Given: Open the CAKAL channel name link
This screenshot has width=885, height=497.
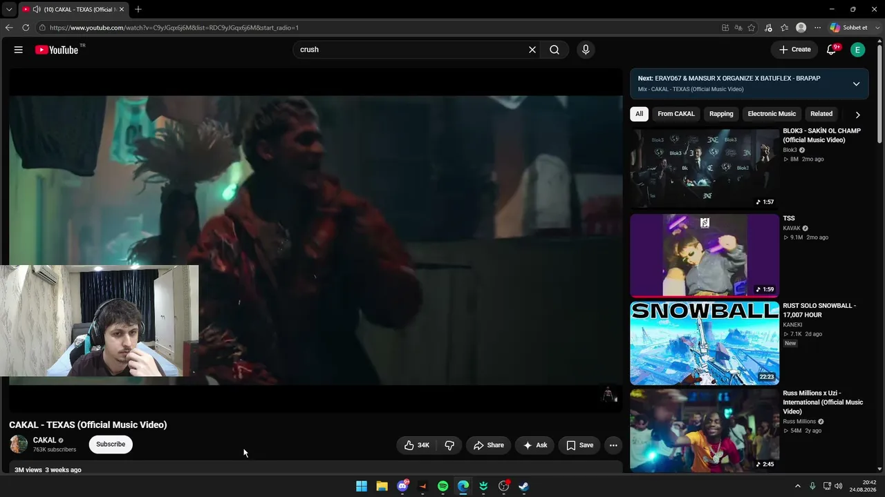Looking at the screenshot, I should point(44,440).
